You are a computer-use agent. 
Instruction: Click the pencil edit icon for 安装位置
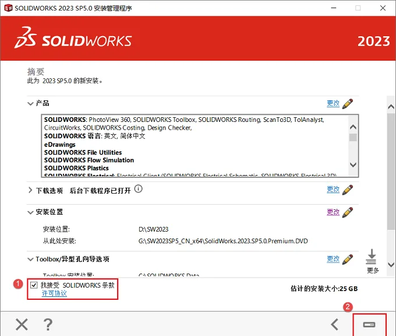pyautogui.click(x=348, y=212)
